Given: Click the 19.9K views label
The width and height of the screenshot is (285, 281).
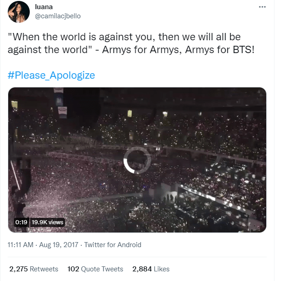Looking at the screenshot, I should point(48,222).
